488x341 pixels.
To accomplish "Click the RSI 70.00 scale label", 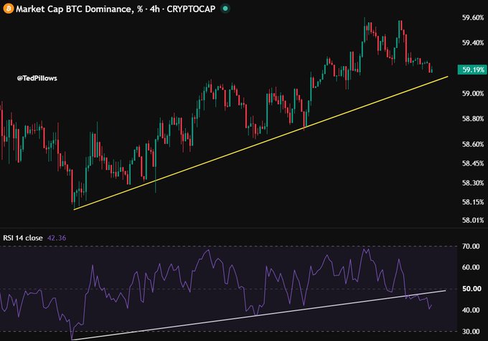I will (471, 246).
